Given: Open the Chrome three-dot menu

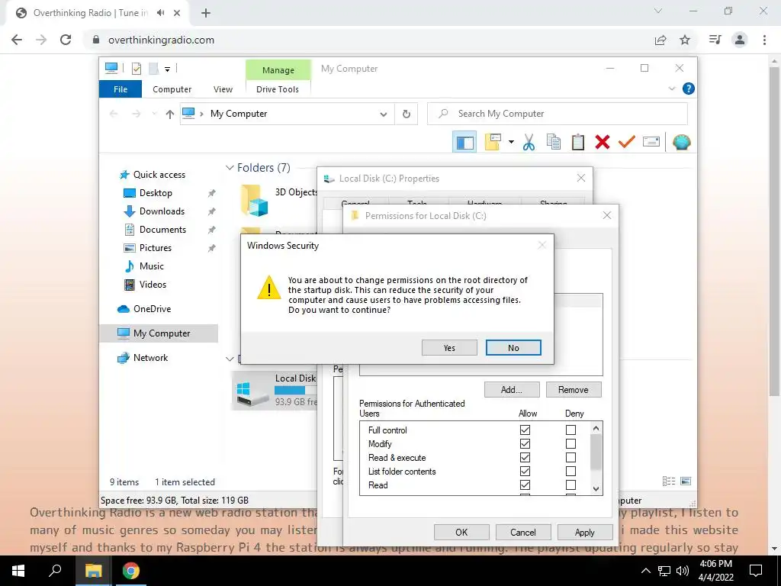Looking at the screenshot, I should [764, 40].
